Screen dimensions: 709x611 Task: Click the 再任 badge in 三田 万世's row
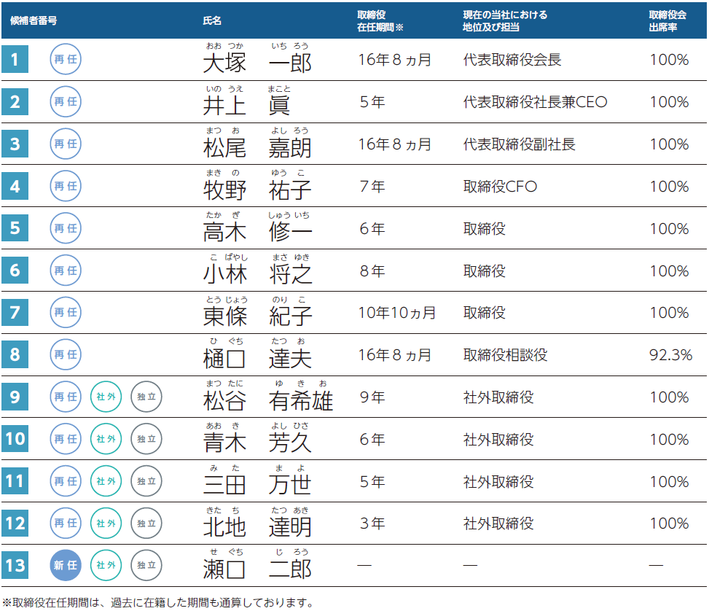click(x=66, y=481)
